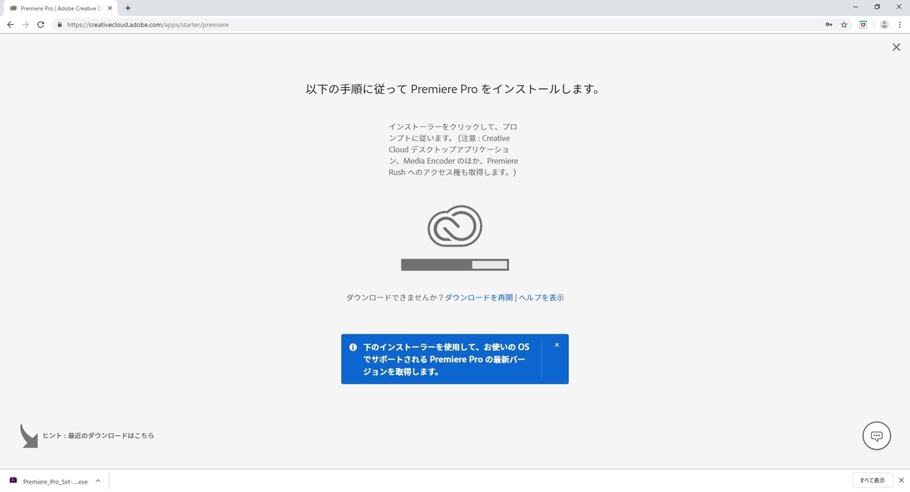Image resolution: width=910 pixels, height=492 pixels.
Task: Open the saved passwords key icon
Action: (829, 24)
